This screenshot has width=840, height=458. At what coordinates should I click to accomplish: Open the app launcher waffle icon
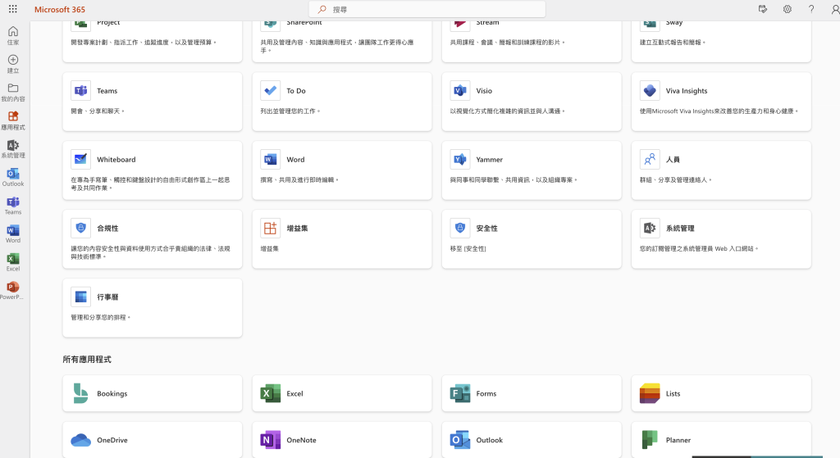tap(13, 9)
